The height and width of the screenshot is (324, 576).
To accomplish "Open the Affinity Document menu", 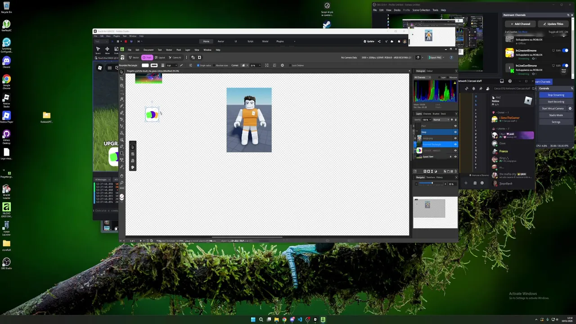I will click(x=148, y=50).
